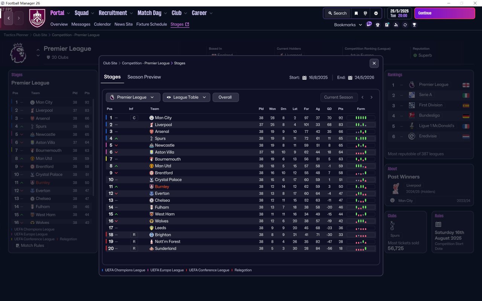This screenshot has height=301, width=482.
Task: Click the Overall filter button
Action: (226, 97)
